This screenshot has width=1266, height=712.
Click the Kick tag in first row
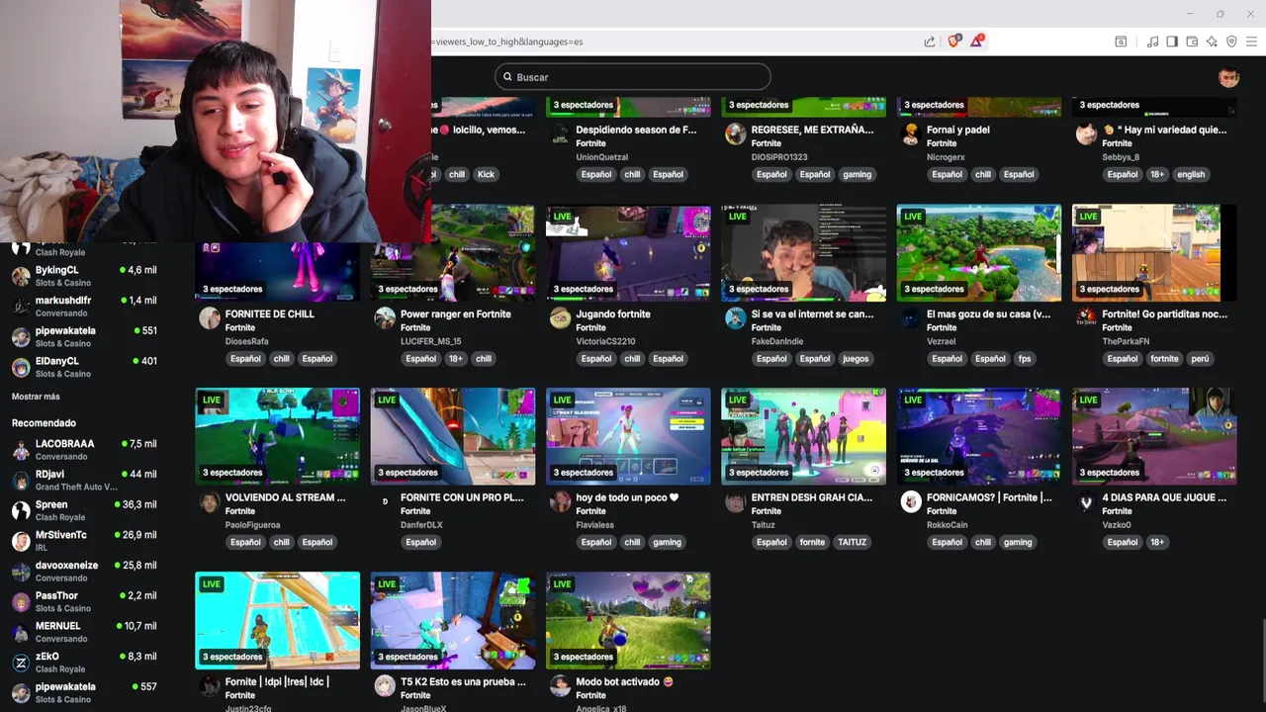point(486,174)
